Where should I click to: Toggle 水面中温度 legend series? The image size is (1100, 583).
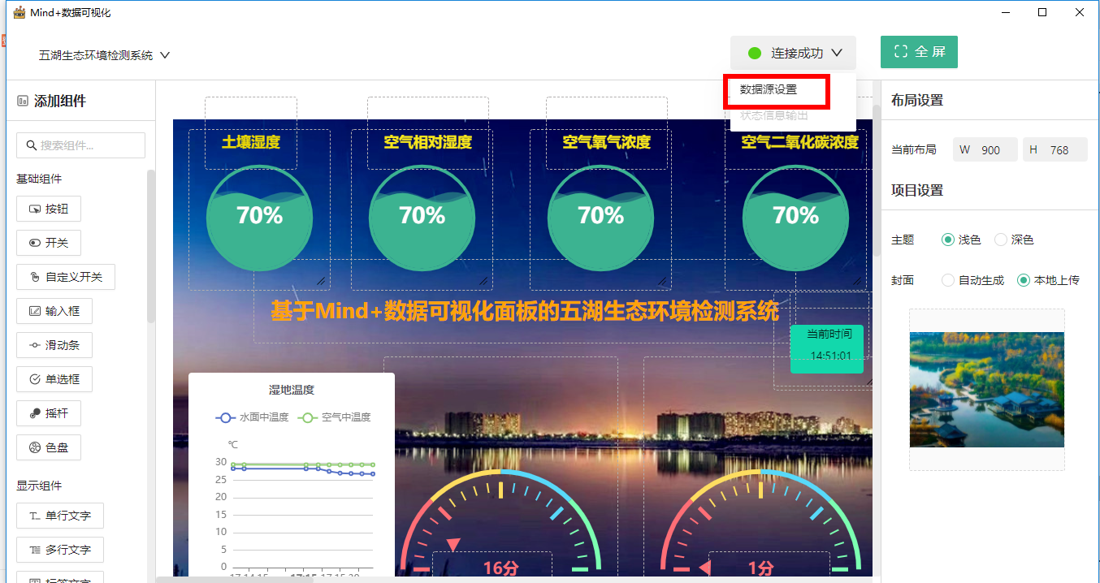252,417
